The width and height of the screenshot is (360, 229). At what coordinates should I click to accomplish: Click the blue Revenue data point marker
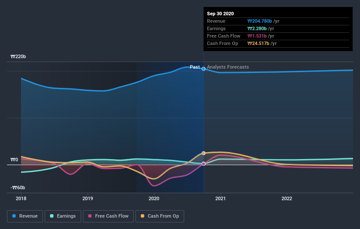(203, 69)
